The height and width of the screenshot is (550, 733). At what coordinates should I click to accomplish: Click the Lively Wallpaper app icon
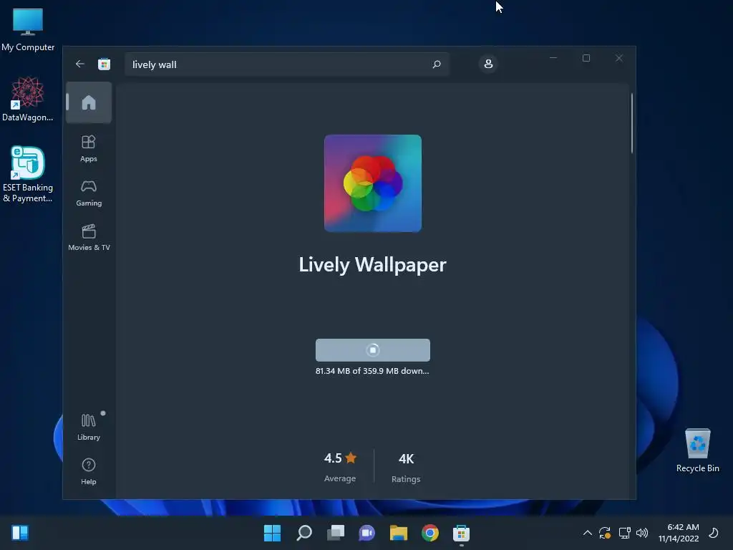[x=372, y=183]
